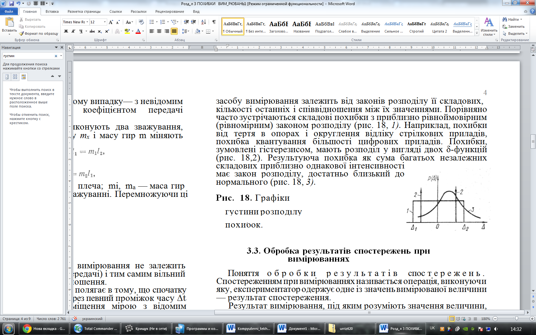
Task: Increase font size with the grow font icon
Action: coord(111,22)
